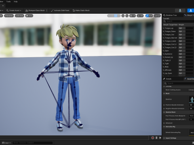Click Activate Cloth Paint button
The height and width of the screenshot is (145, 194).
pos(60,10)
